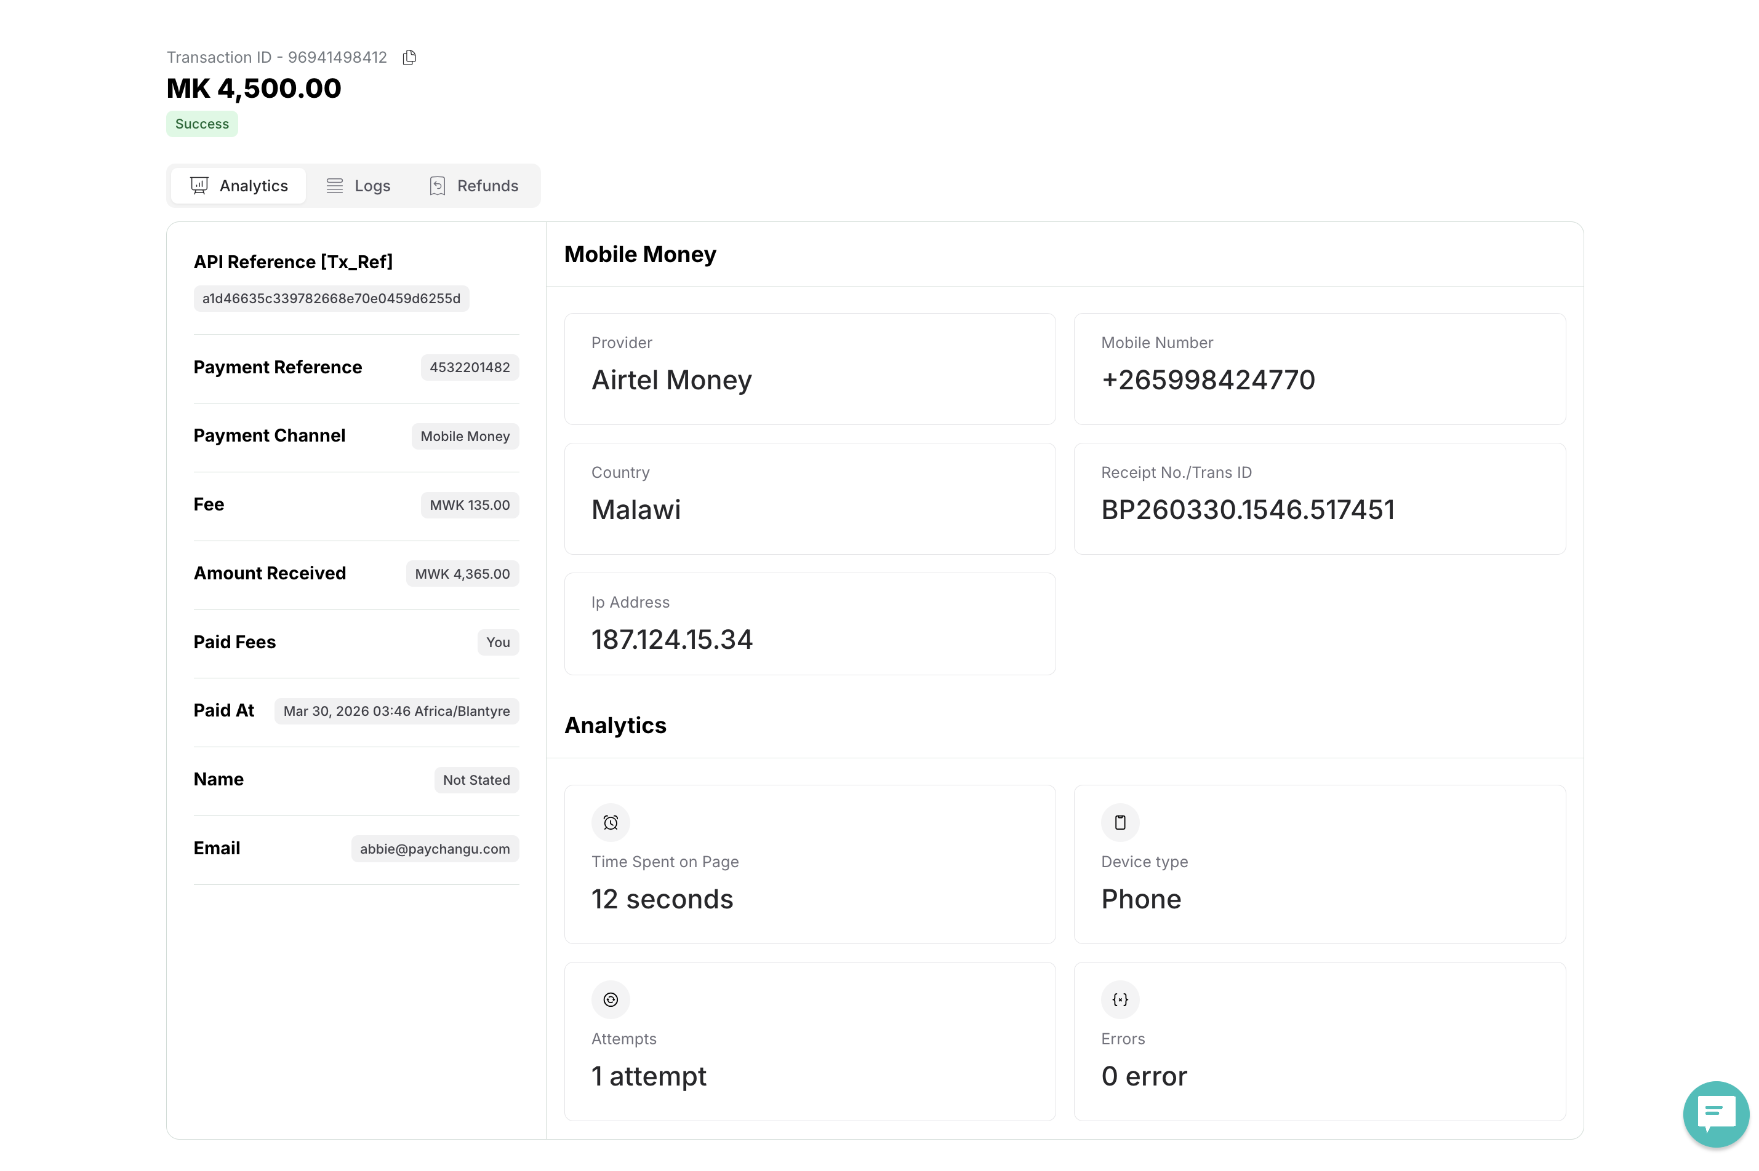Click the receipt number BP260330.1546.517451
The width and height of the screenshot is (1759, 1171).
[1247, 509]
